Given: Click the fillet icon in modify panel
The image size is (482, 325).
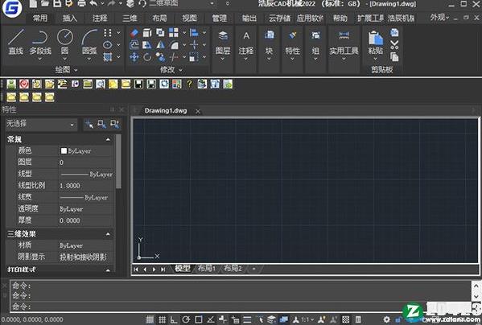Looking at the screenshot, I should [x=174, y=45].
